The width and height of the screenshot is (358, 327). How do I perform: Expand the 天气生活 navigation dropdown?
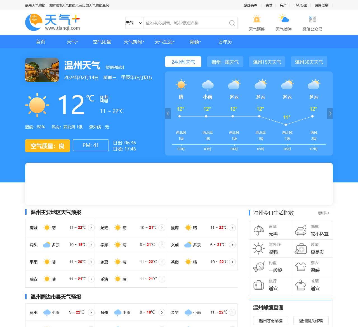pyautogui.click(x=164, y=42)
